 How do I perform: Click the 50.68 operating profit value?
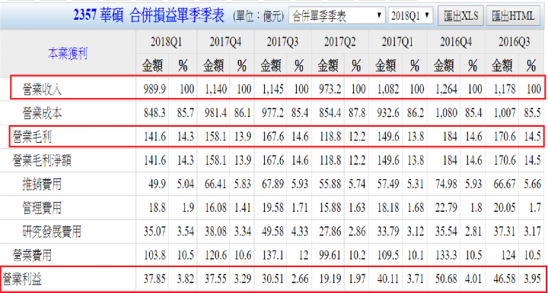446,279
